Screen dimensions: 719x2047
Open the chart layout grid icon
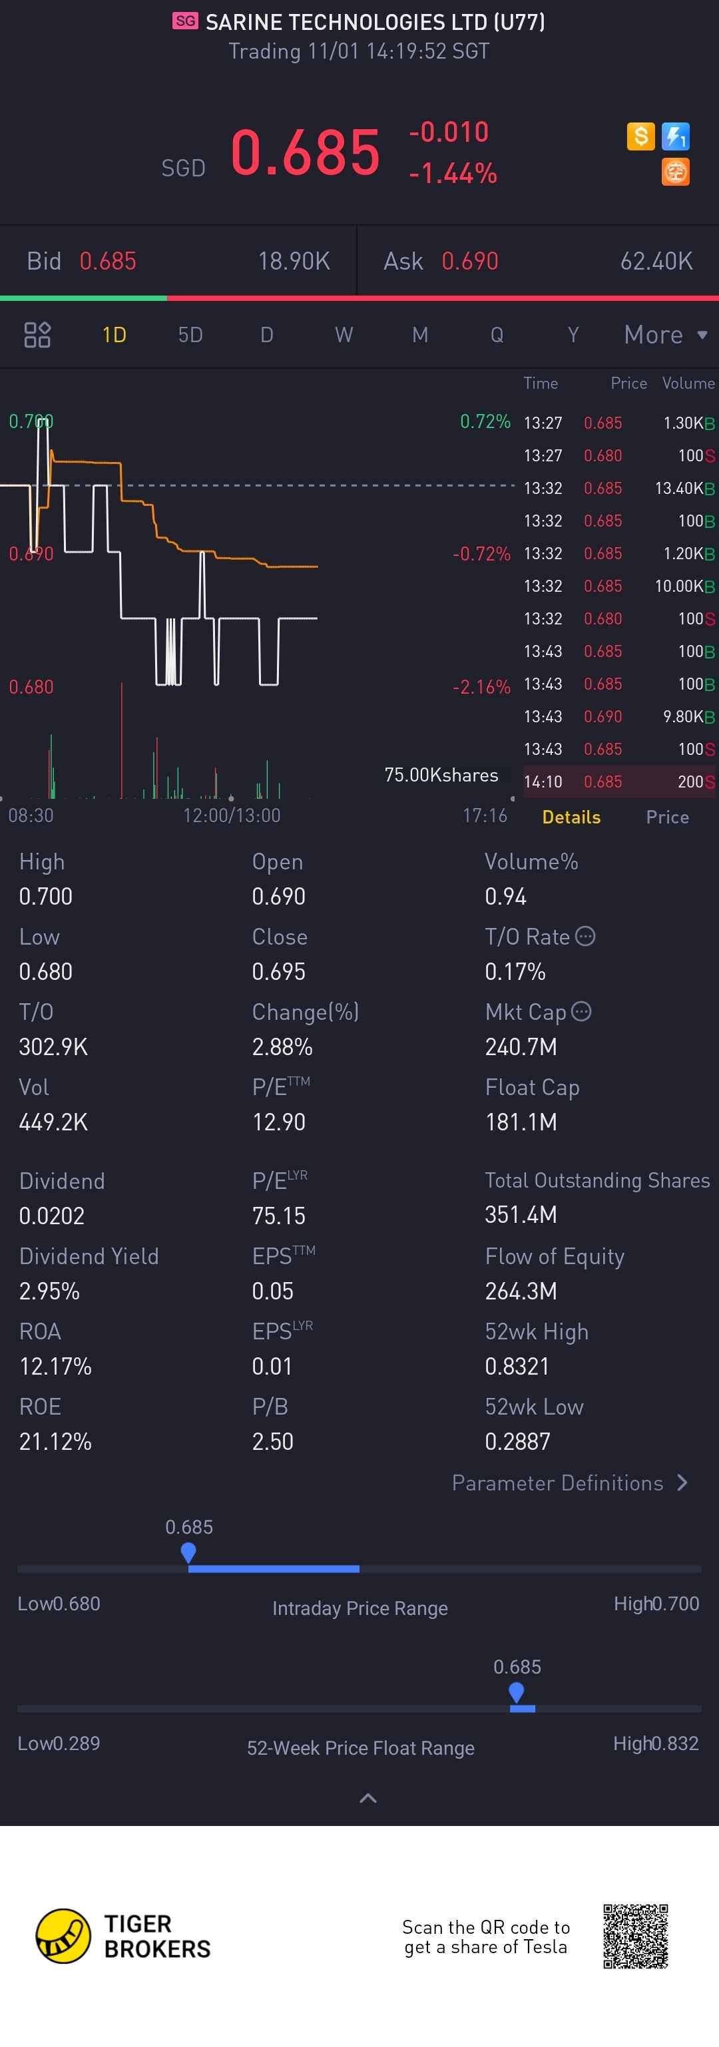[x=37, y=335]
